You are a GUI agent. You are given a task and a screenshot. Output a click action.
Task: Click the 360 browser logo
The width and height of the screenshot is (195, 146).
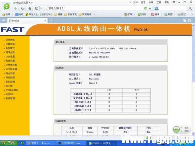coord(6,6)
